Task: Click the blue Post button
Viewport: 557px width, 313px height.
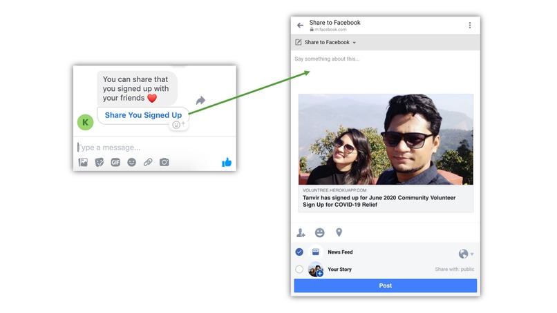Action: 386,285
